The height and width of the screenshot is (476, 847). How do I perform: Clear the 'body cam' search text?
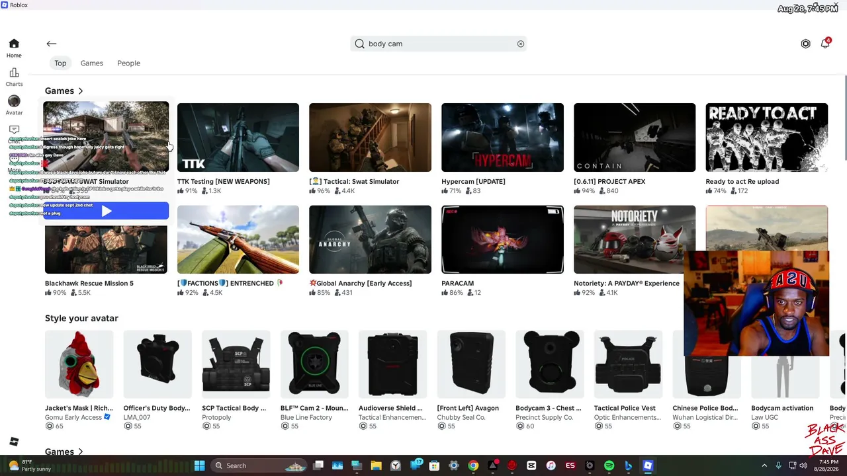coord(521,44)
